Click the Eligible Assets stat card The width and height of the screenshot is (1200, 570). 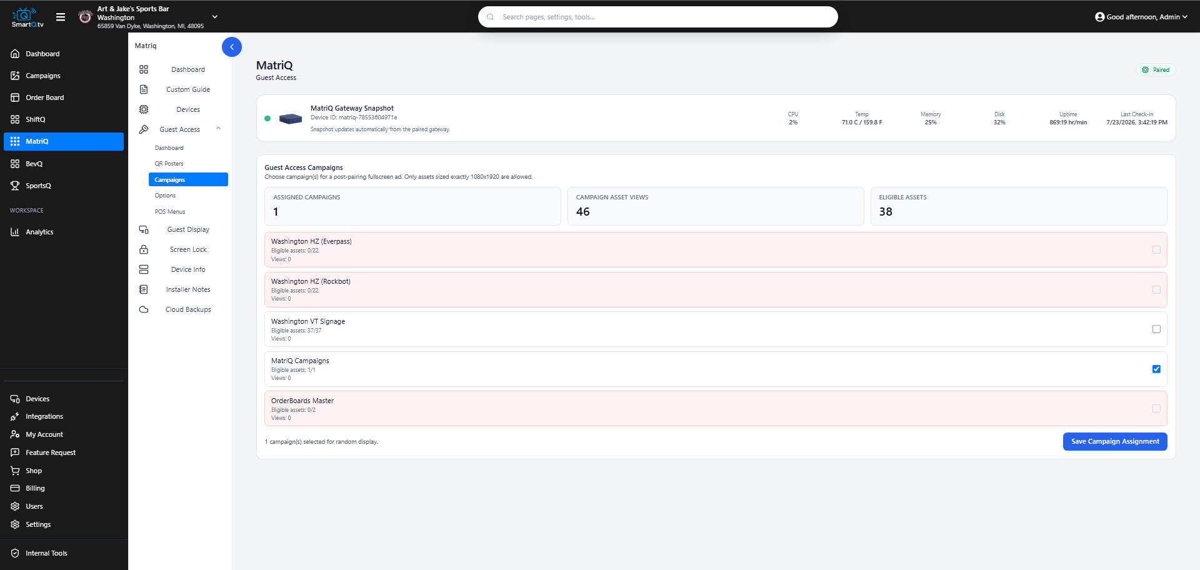tap(1019, 206)
